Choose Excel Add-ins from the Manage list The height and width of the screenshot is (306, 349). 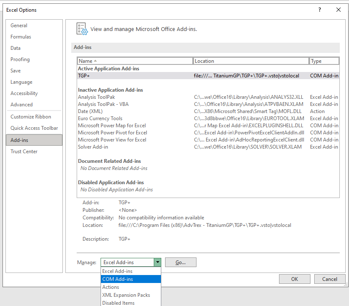131,271
